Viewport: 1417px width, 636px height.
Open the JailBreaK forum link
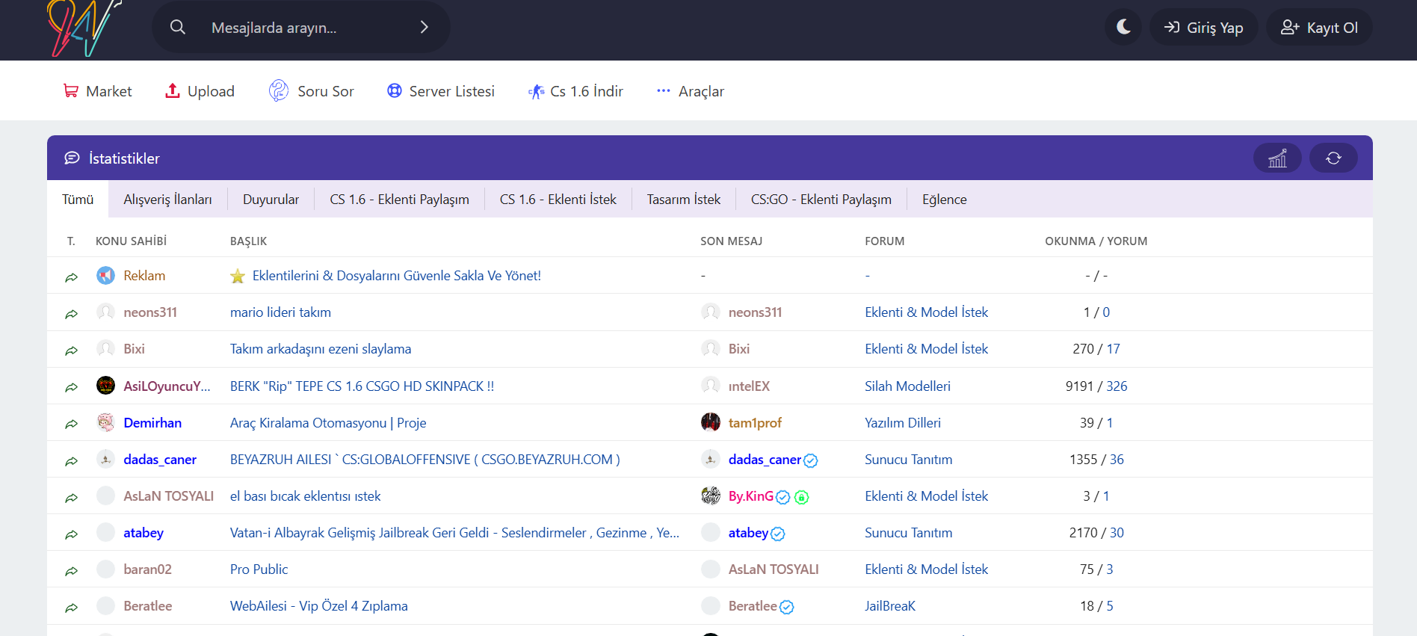[x=890, y=606]
